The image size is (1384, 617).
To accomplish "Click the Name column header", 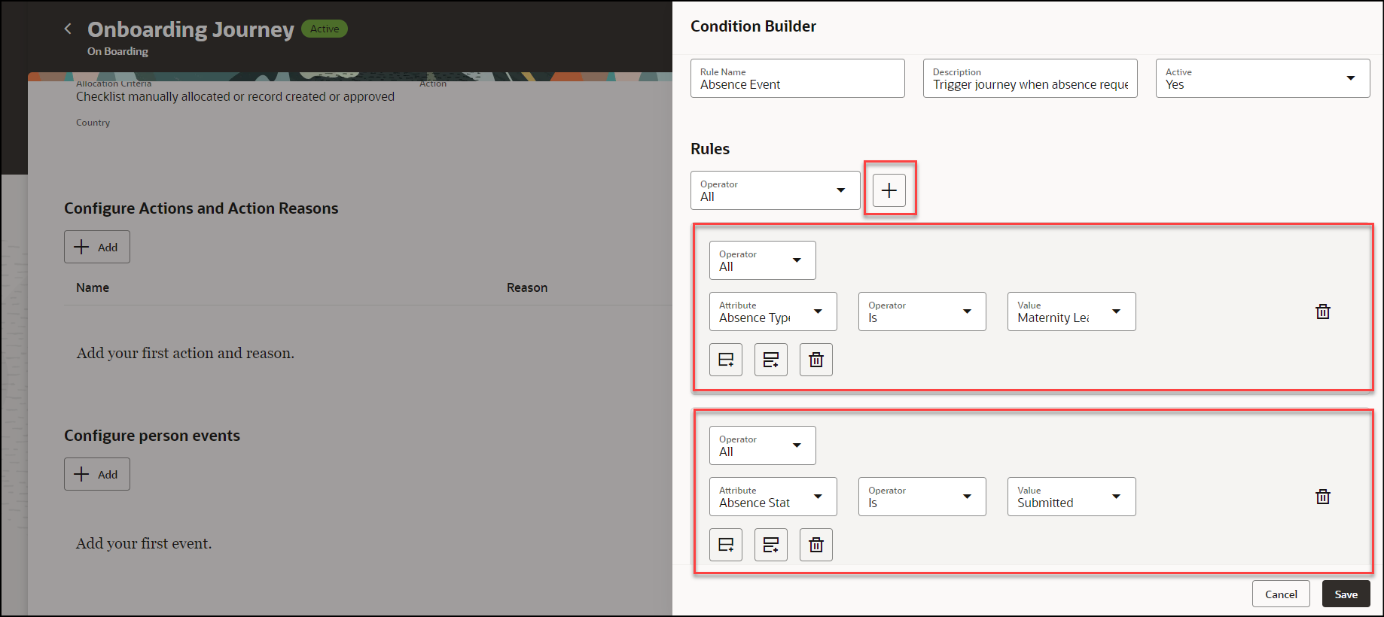I will pos(93,287).
